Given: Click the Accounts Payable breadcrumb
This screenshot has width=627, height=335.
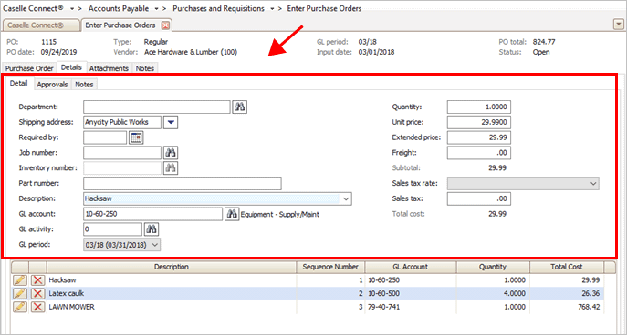Looking at the screenshot, I should [x=119, y=8].
